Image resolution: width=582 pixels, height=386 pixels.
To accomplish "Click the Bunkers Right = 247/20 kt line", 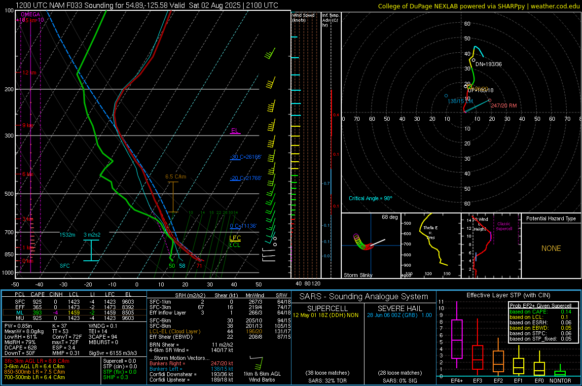I will pyautogui.click(x=191, y=363).
